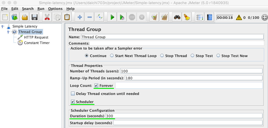
Task: Click Start no pauses icon
Action: click(x=122, y=17)
